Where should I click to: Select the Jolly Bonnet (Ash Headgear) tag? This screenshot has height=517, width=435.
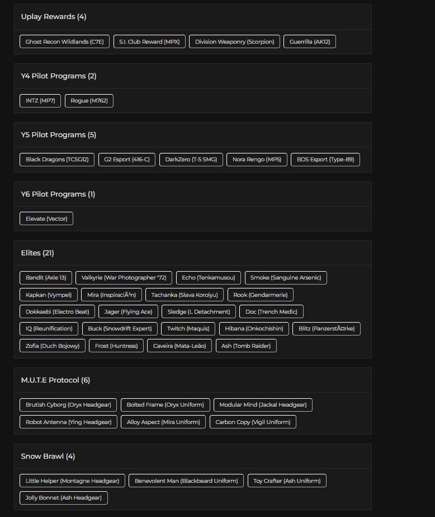coord(64,498)
